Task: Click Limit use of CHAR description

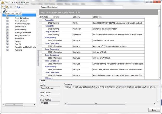Action: [100, 52]
